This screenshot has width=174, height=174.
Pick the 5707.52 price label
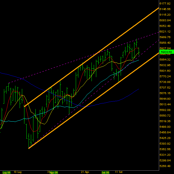(165, 87)
